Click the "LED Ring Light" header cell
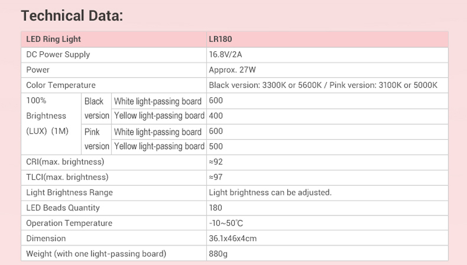Image resolution: width=467 pixels, height=265 pixels. tap(54, 40)
